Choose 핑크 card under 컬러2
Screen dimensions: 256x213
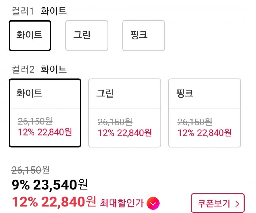point(205,113)
